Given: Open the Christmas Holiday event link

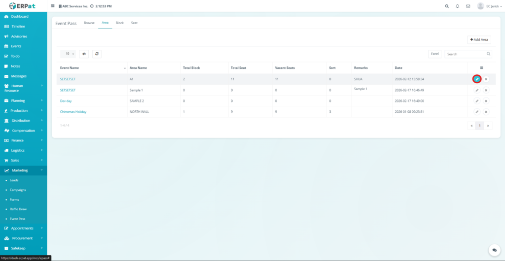Looking at the screenshot, I should tap(73, 112).
